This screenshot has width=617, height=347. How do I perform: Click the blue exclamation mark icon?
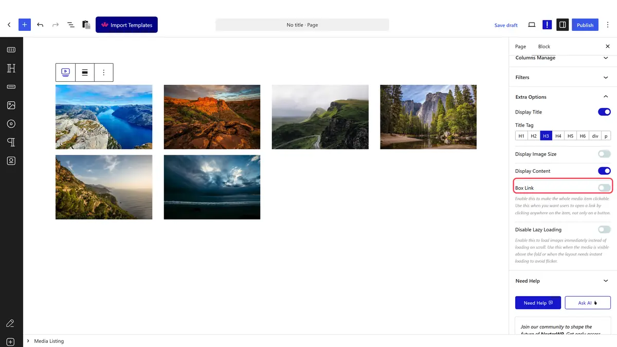[547, 25]
